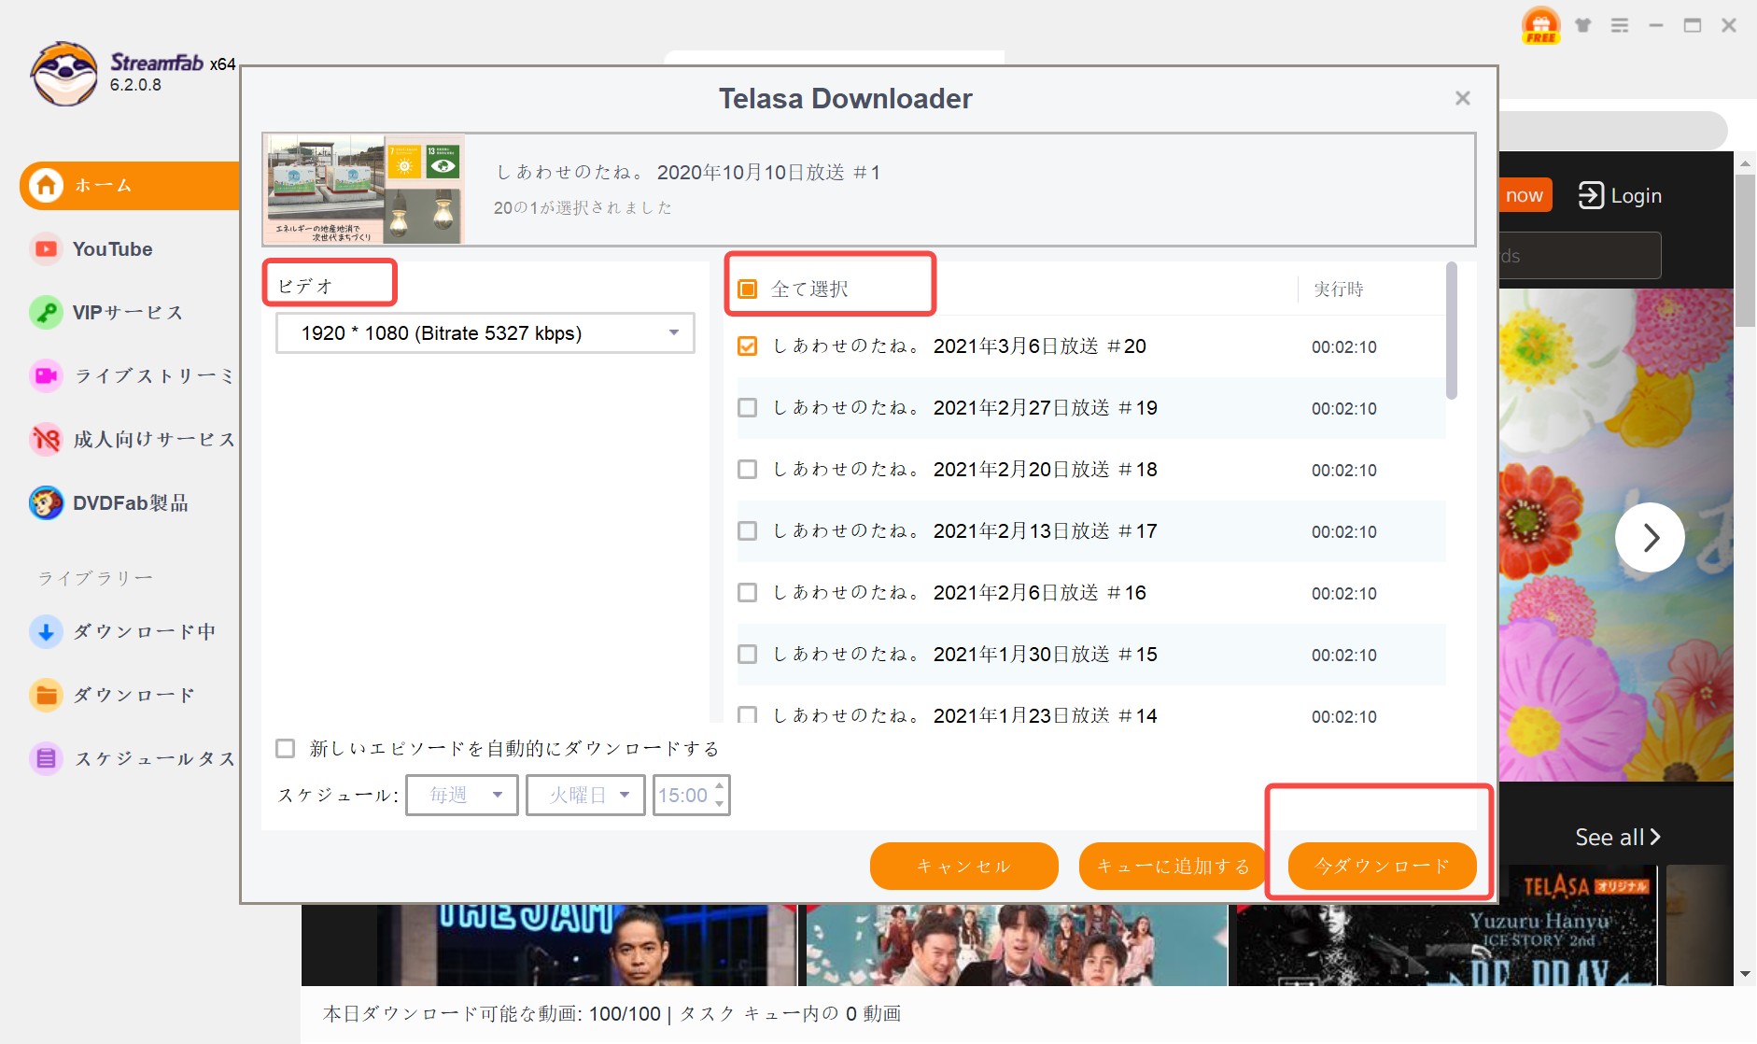
Task: Check episode #14 checkbox
Action: [x=748, y=715]
